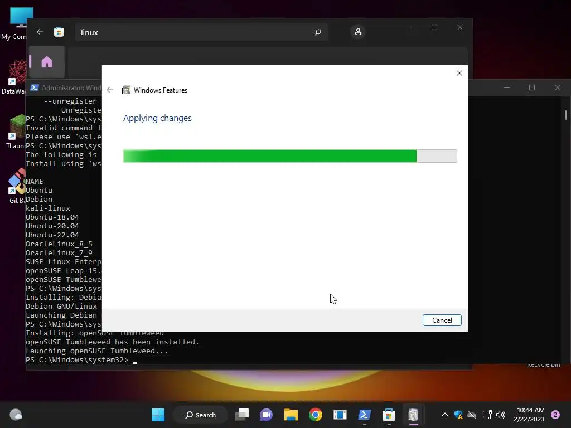Open the Store account profile icon

tap(358, 32)
